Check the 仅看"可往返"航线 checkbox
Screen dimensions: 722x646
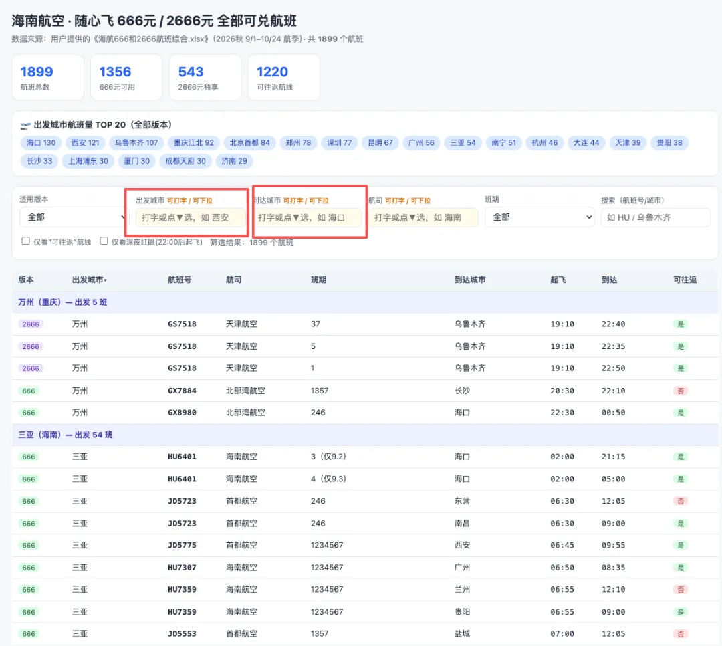coord(26,241)
